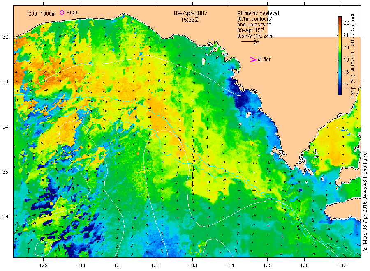Click the 'Altimetric sealevel' legend text
This screenshot has width=370, height=271.
[x=258, y=13]
